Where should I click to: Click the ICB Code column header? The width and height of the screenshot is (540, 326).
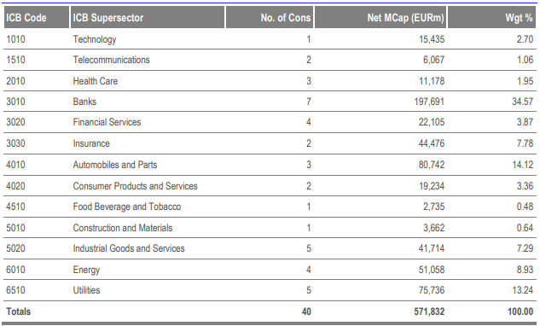pos(37,17)
